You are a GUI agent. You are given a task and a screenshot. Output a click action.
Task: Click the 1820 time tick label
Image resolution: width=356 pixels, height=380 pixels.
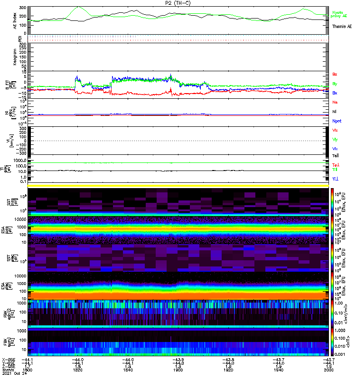(x=77, y=370)
